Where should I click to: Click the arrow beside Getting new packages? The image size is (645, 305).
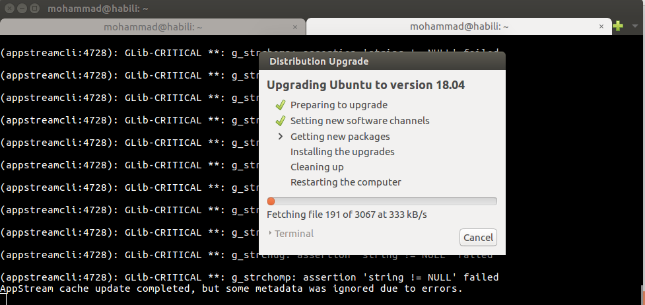280,137
